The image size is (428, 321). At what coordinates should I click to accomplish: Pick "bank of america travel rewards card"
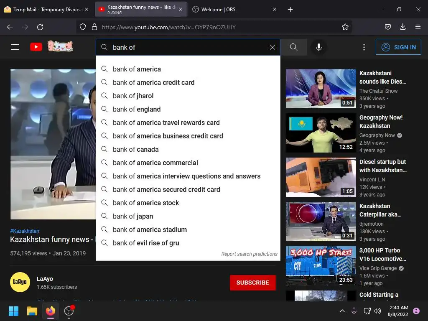click(x=188, y=122)
